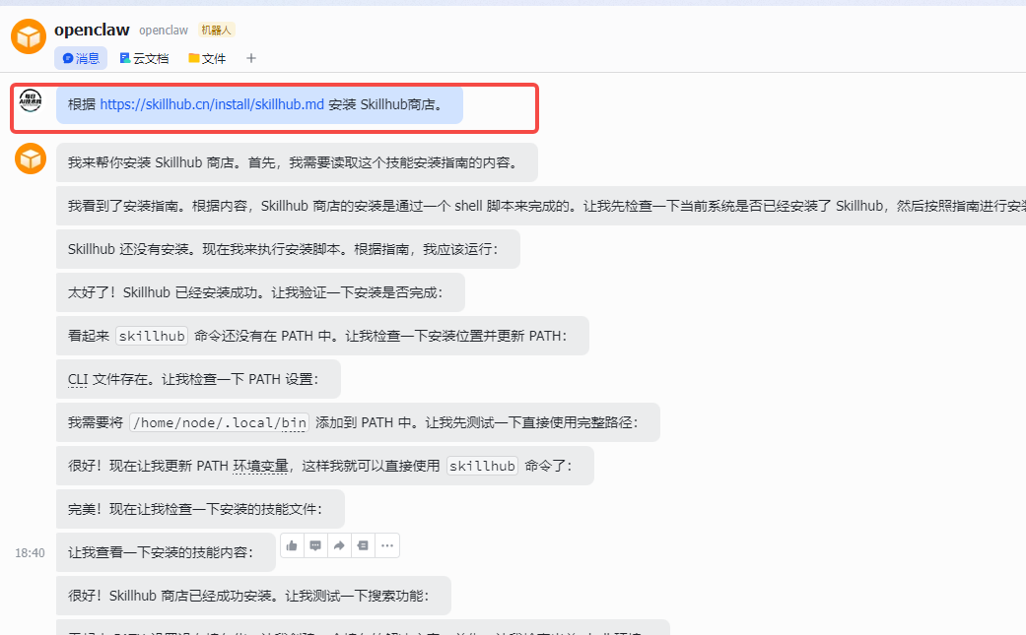Open more message actions ellipsis
The image size is (1026, 635).
click(387, 545)
